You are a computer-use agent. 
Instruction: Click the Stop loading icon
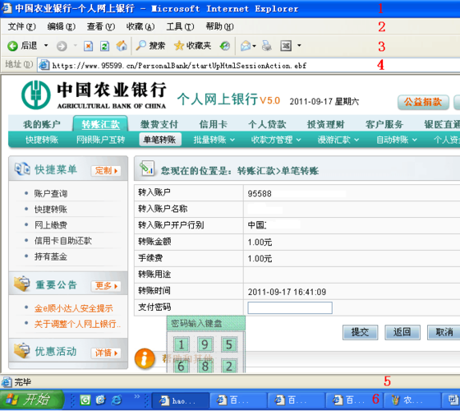click(x=89, y=46)
